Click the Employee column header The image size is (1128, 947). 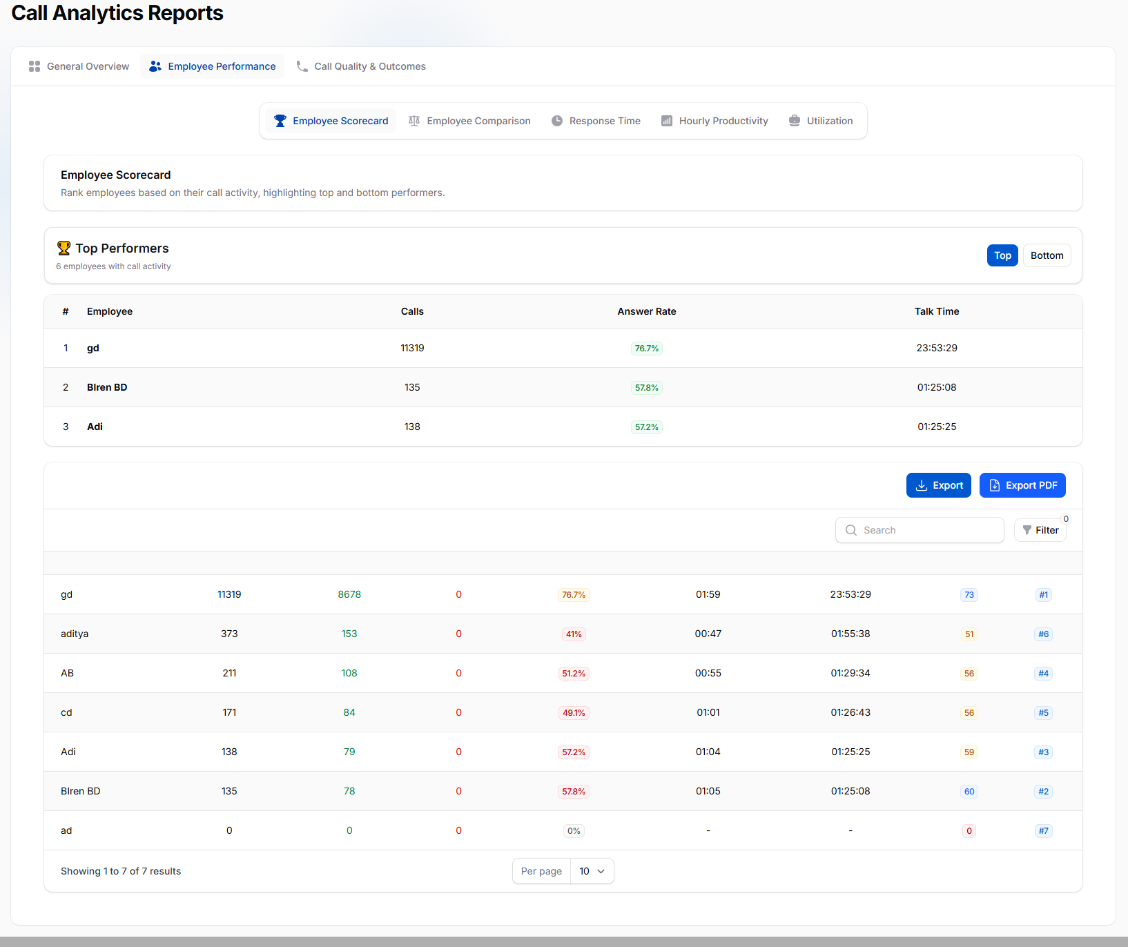(x=110, y=311)
